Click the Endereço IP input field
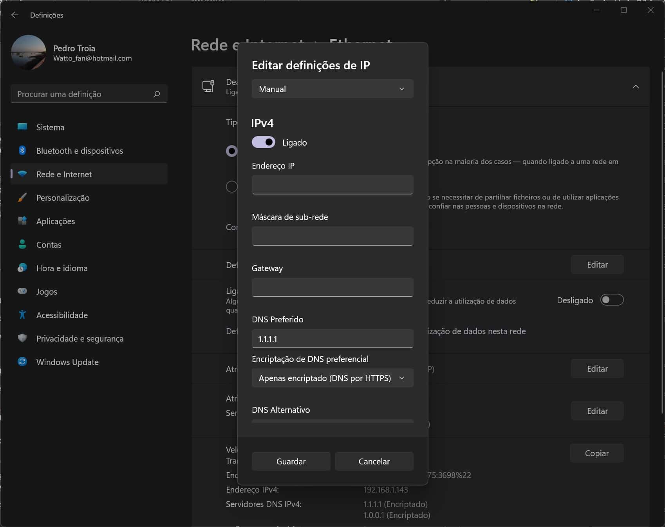 pos(332,185)
